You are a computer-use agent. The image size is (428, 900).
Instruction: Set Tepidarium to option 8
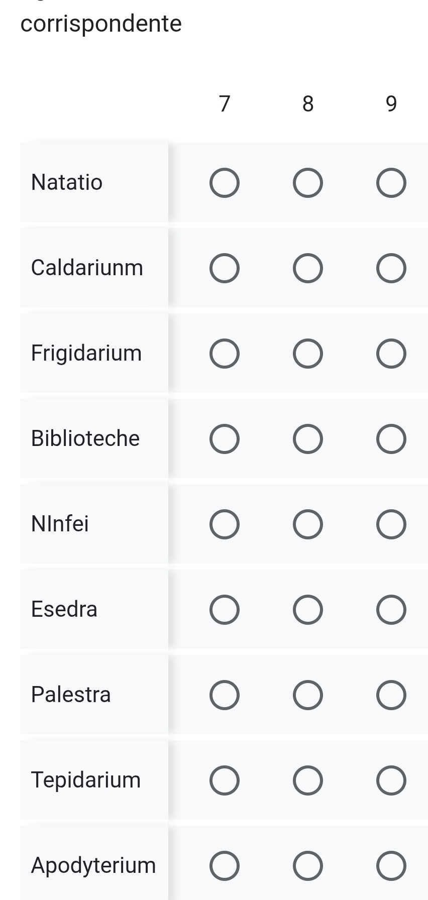click(x=308, y=780)
